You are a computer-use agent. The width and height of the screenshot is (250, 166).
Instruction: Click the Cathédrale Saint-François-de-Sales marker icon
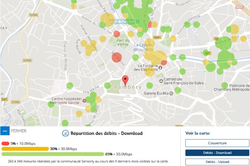tap(162, 81)
